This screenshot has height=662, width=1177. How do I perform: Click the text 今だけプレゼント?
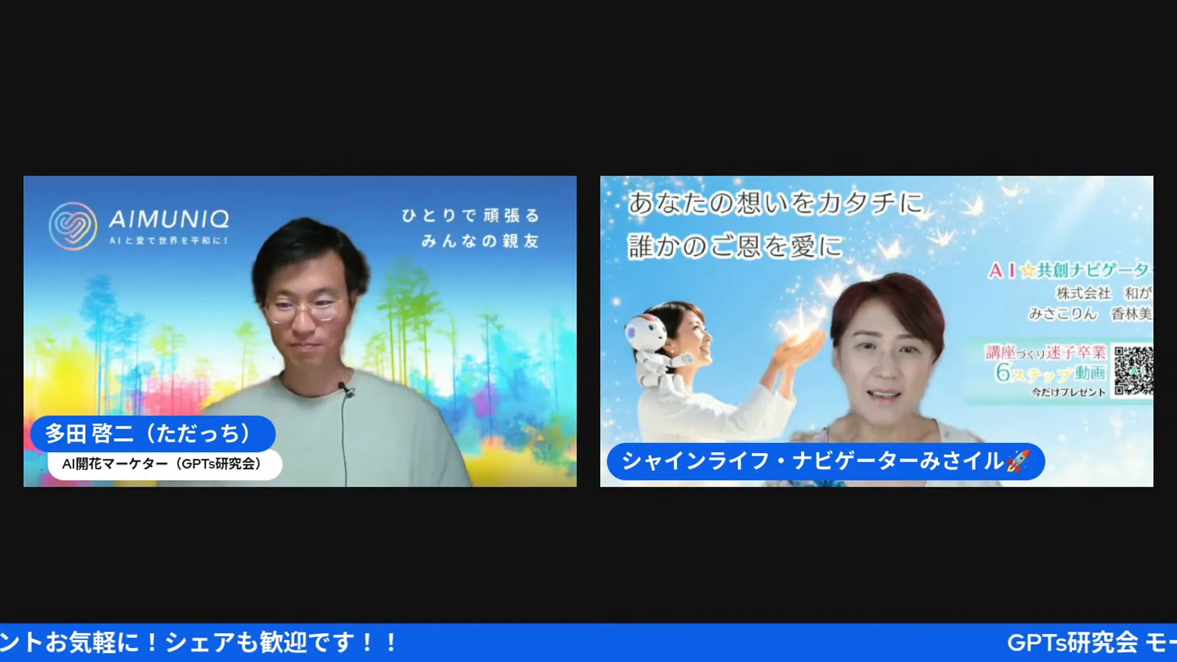coord(1068,392)
